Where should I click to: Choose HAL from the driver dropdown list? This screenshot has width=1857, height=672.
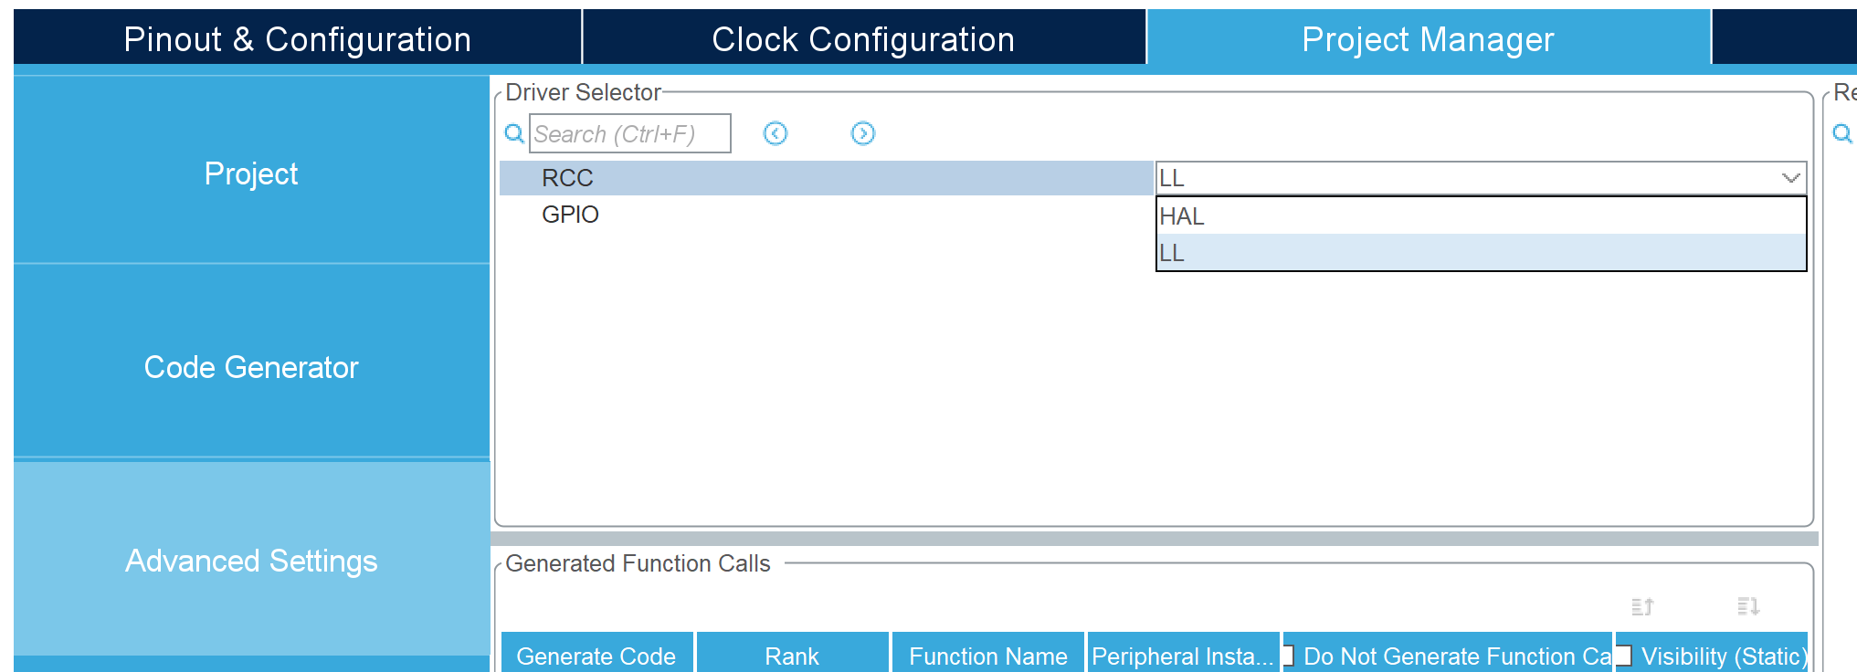(1480, 216)
